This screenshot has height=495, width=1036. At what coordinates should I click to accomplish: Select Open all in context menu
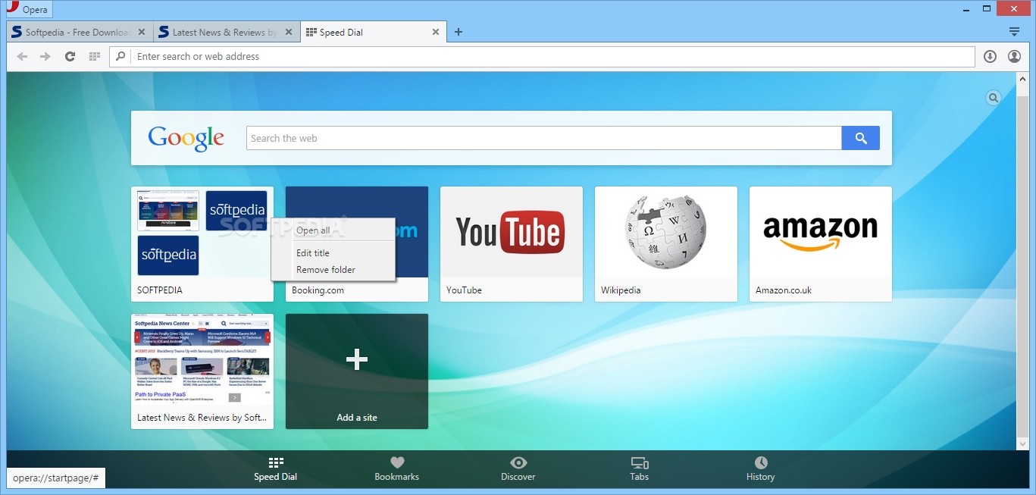coord(313,230)
